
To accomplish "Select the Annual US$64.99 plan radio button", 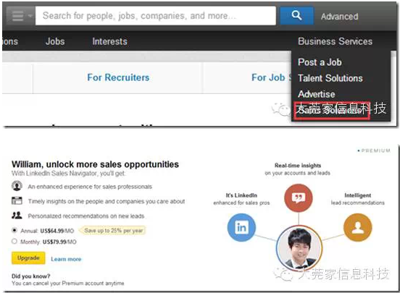I will point(14,231).
